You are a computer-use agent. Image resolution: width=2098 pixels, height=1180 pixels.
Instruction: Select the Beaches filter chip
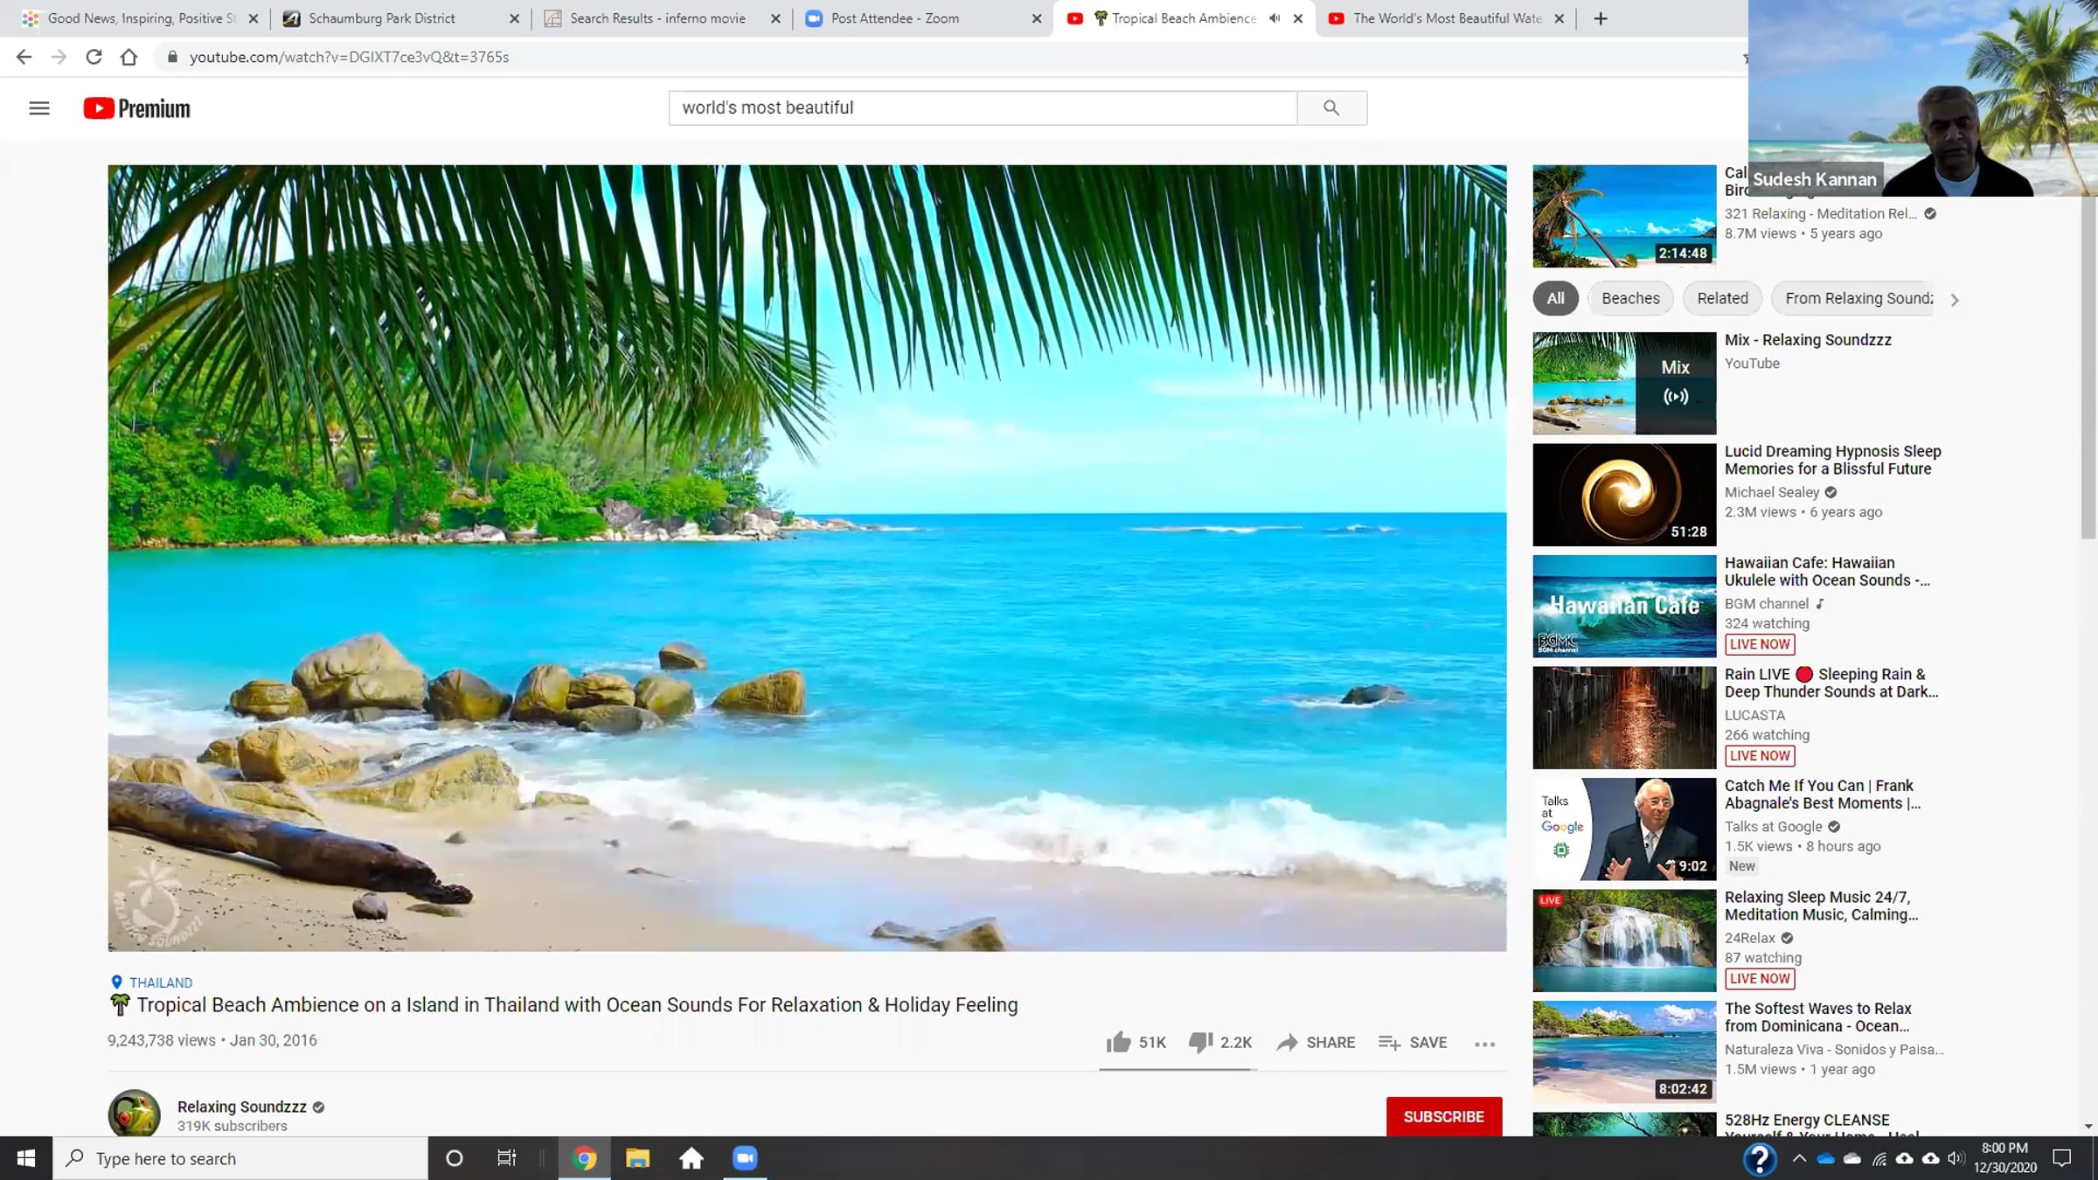click(x=1630, y=298)
